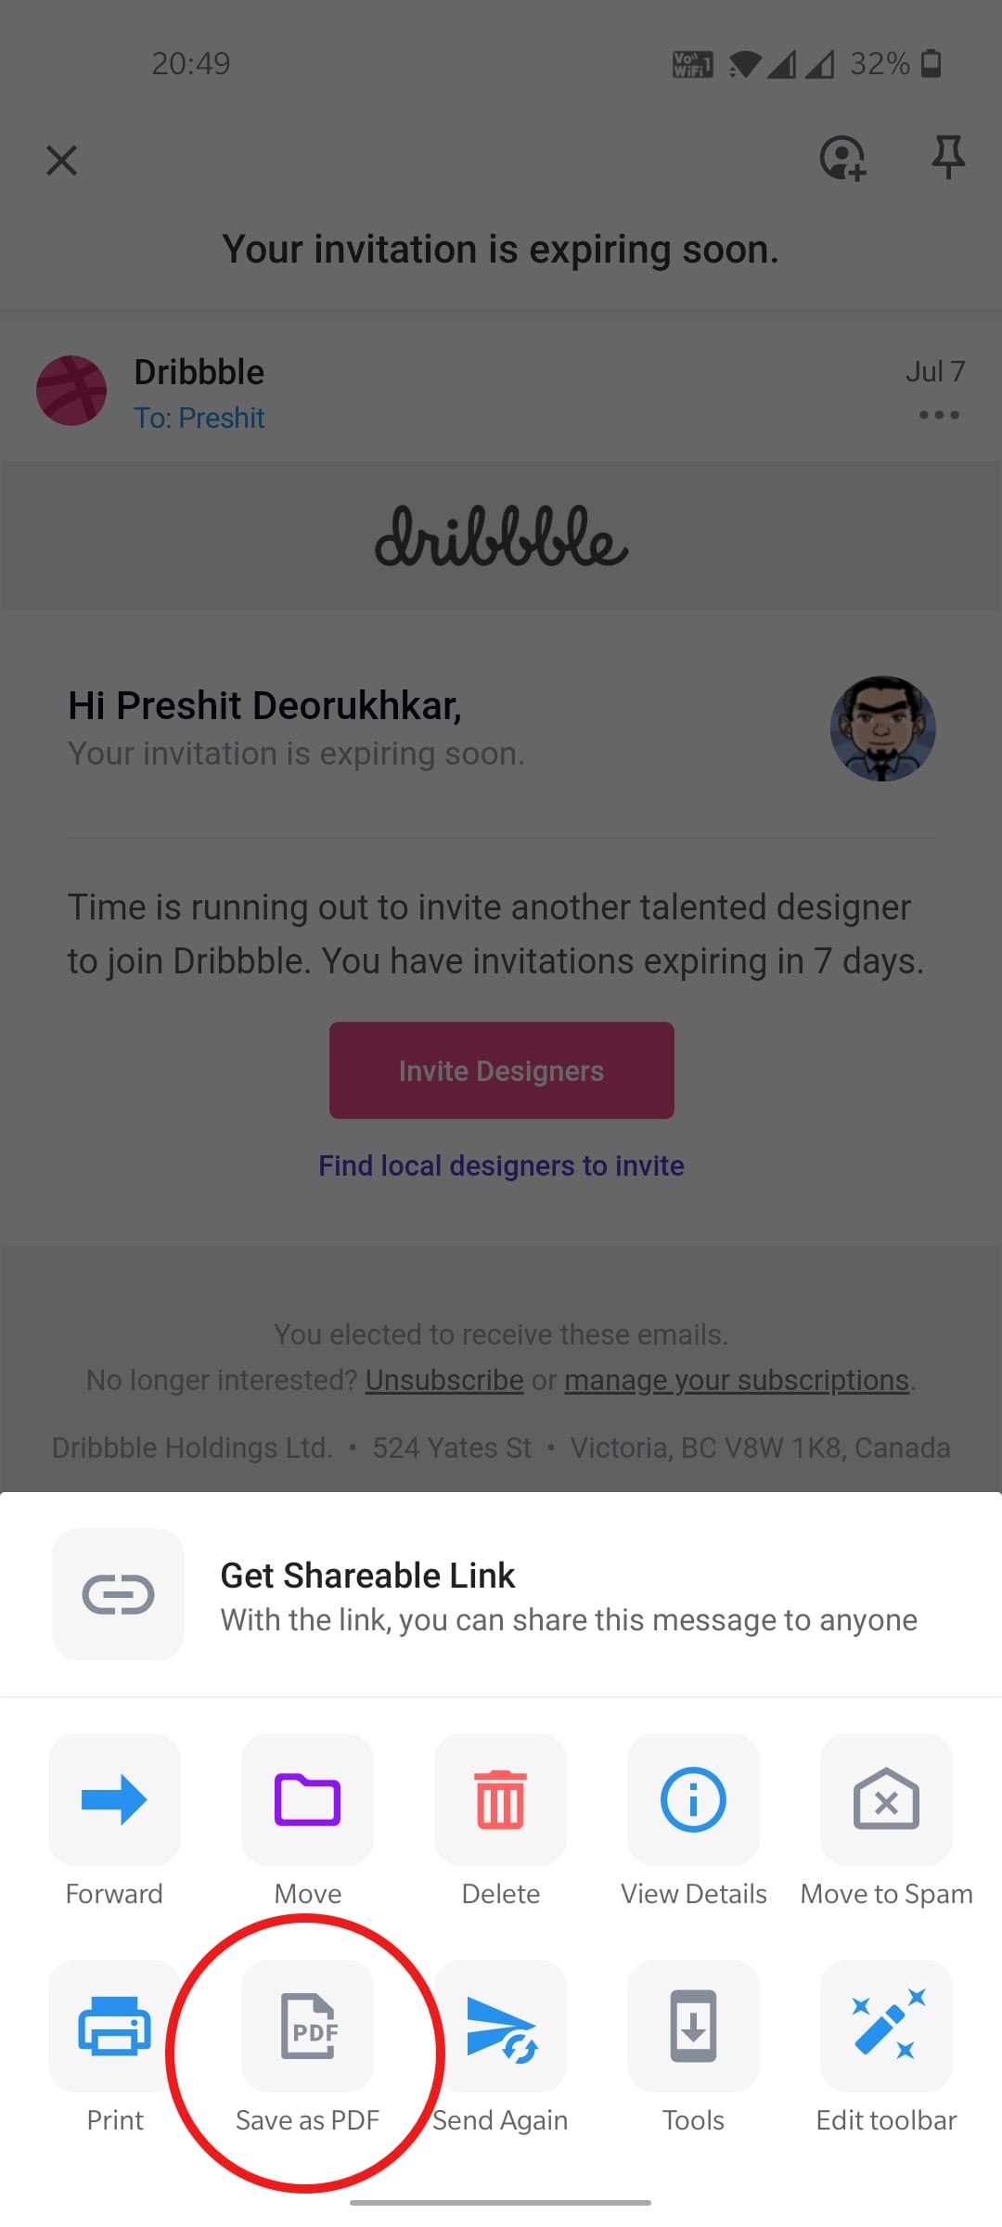Screen dimensions: 1002x2227
Task: Tap the Print icon
Action: [x=114, y=2026]
